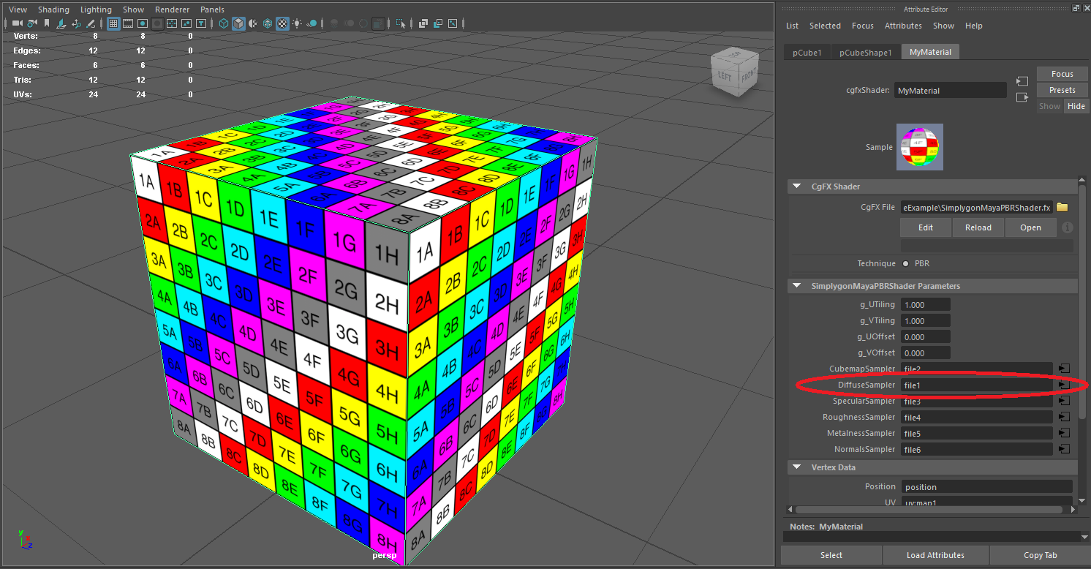The height and width of the screenshot is (569, 1091).
Task: Enable the use all lights icon
Action: point(297,23)
